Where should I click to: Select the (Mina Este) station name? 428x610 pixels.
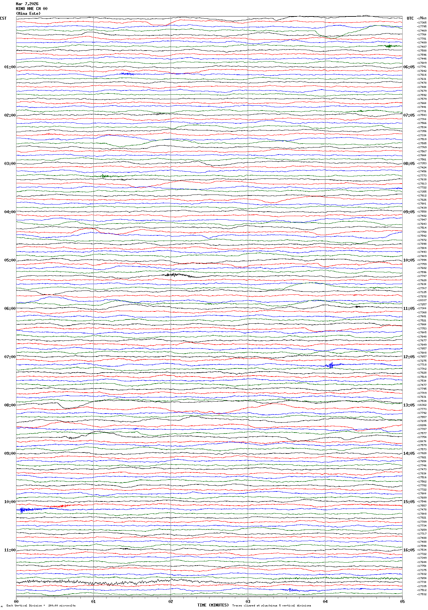click(28, 14)
